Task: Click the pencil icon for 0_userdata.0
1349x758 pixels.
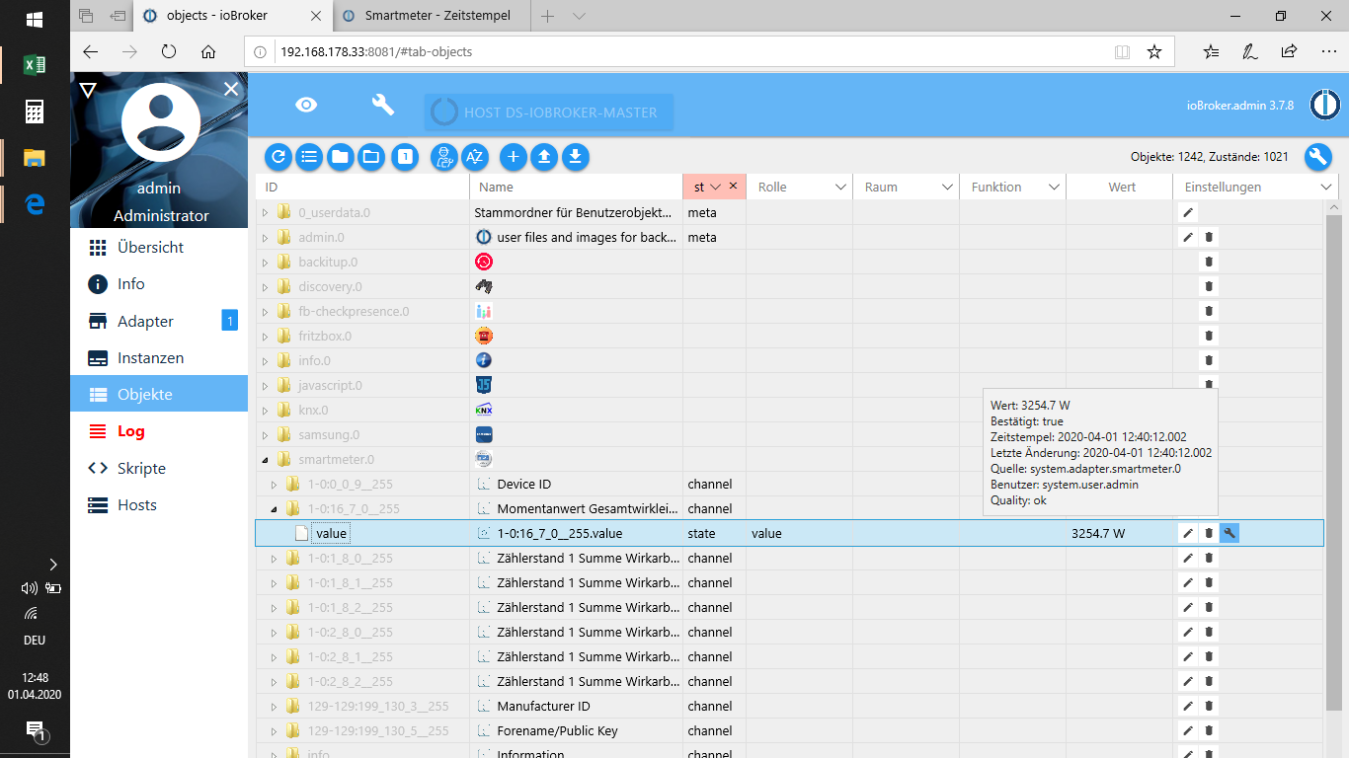Action: 1188,212
